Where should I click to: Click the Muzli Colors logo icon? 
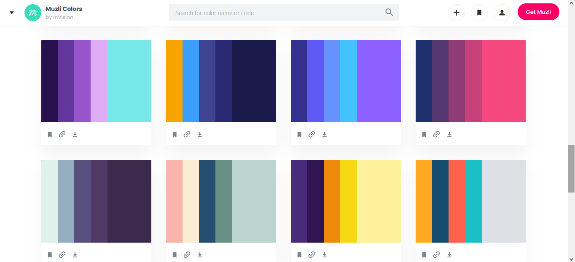(33, 13)
